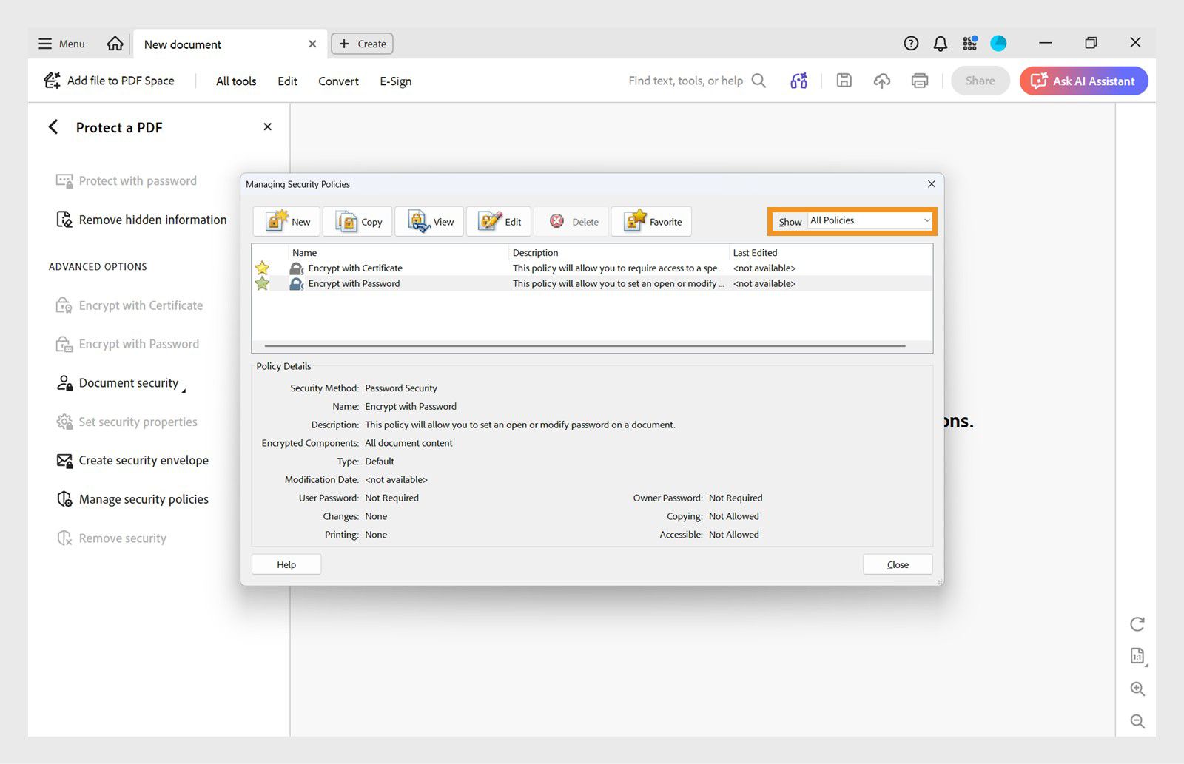
Task: Open the Edit menu
Action: click(x=287, y=81)
